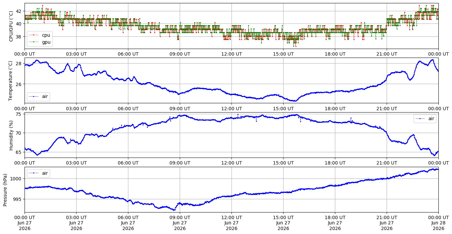Click the 38 tick on CPU/GPU axis

19,36
